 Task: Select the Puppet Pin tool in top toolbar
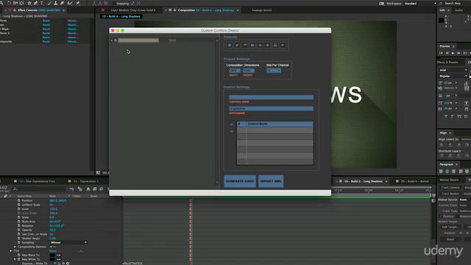point(78,3)
